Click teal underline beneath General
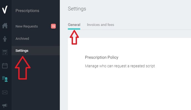 click(x=74, y=29)
